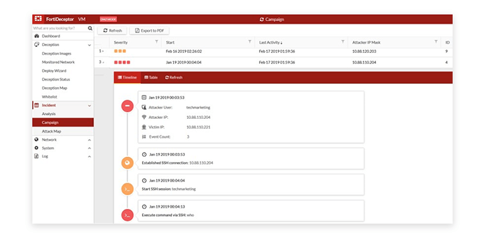Open filter for Start column
This screenshot has width=485, height=248.
pyautogui.click(x=250, y=42)
